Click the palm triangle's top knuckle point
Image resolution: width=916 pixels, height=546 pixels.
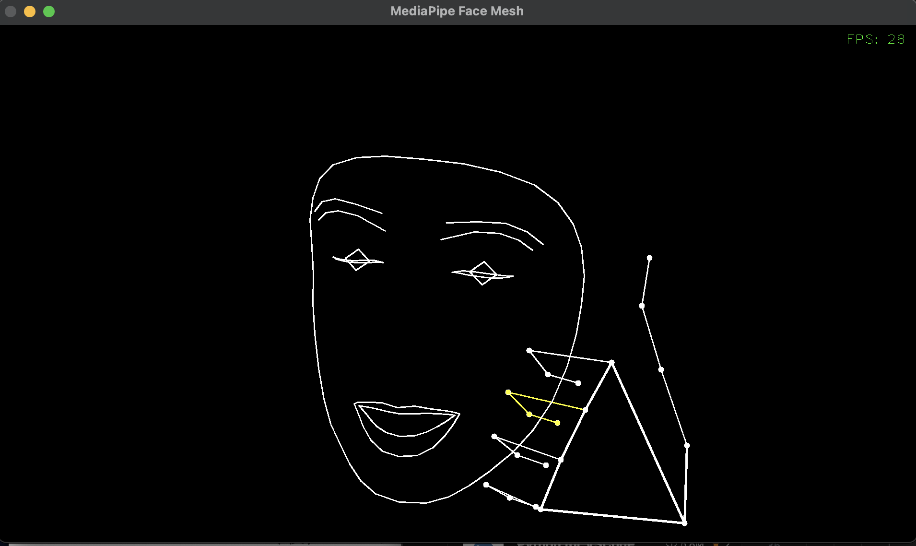click(611, 363)
